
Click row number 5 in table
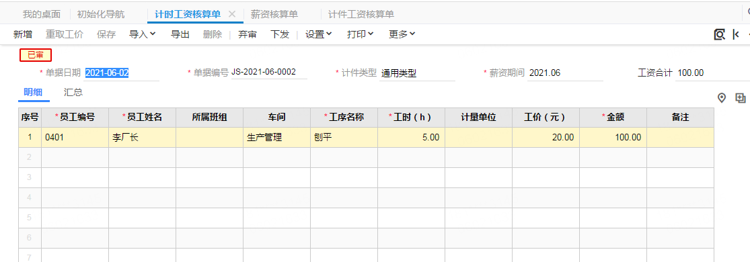[30, 218]
